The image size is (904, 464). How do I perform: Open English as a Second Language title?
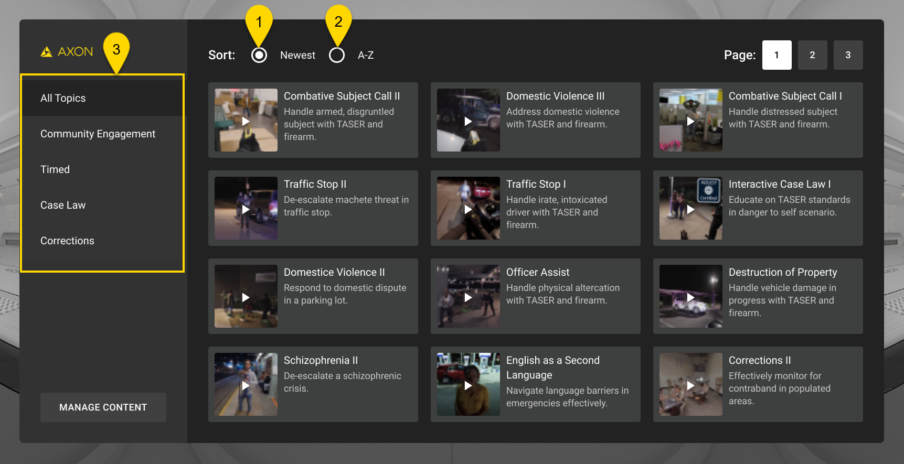(553, 368)
